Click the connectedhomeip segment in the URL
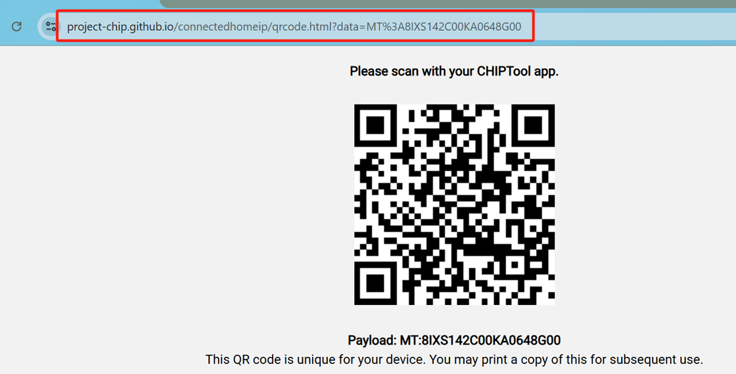 coord(221,27)
